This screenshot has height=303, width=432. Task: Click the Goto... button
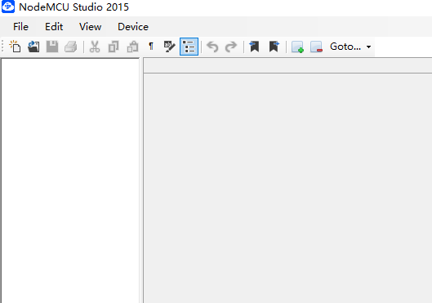tap(345, 47)
